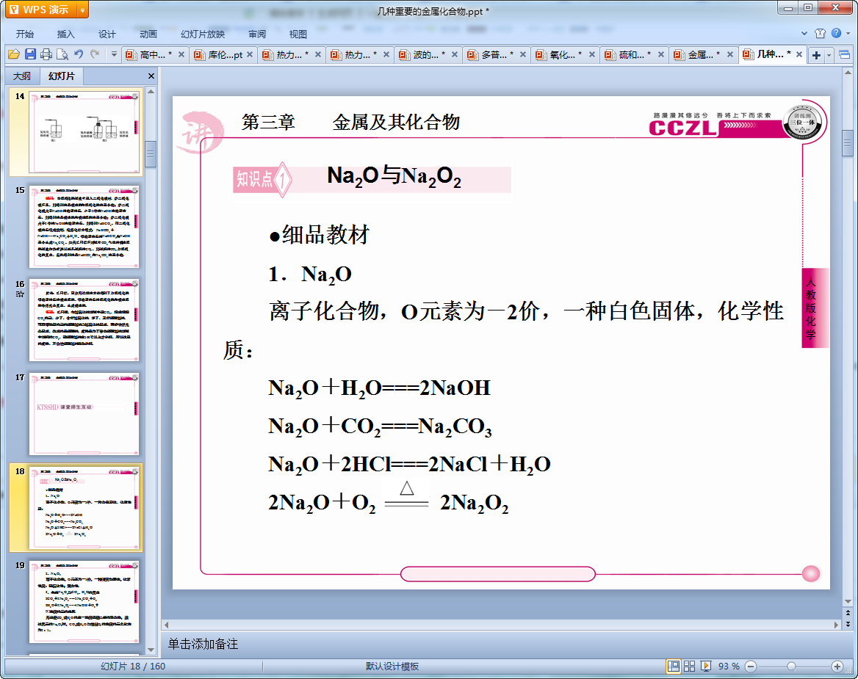
Task: Save the presentation with the floppy icon
Action: point(30,54)
